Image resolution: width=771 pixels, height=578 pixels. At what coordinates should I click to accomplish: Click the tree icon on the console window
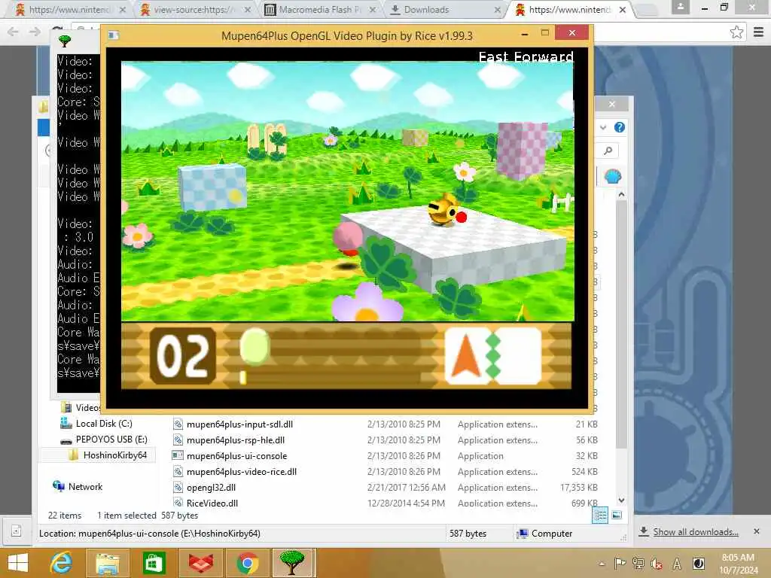coord(65,41)
